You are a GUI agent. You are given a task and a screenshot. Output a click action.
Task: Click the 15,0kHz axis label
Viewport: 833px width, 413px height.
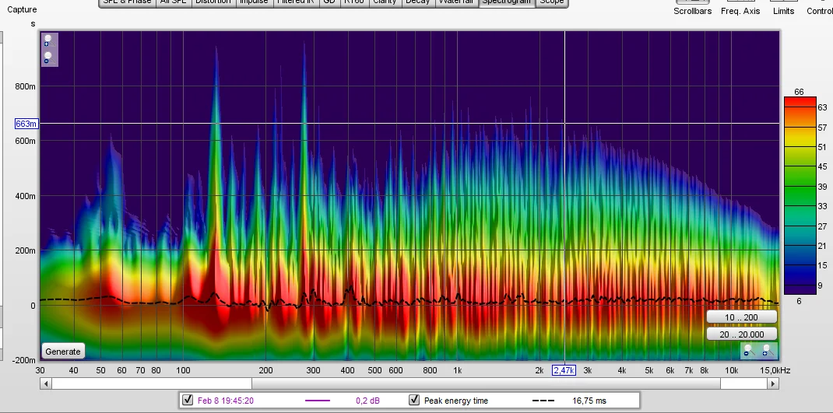[777, 370]
